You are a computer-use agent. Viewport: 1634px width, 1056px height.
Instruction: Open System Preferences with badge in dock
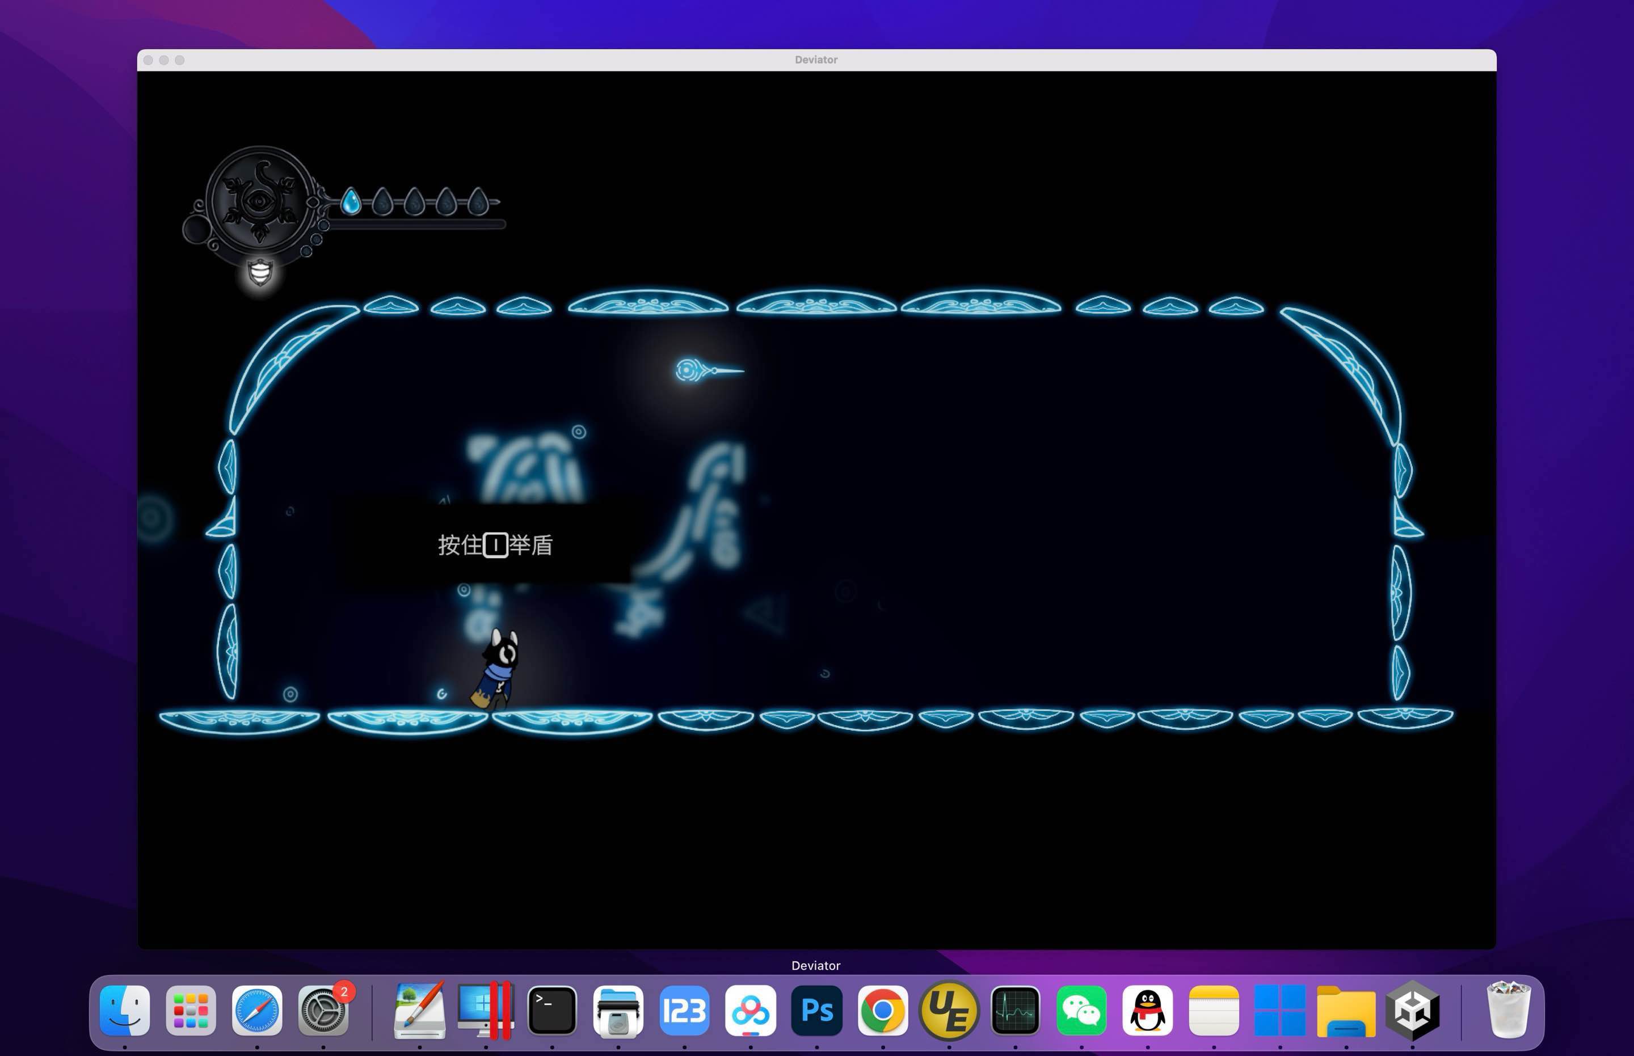(323, 1010)
